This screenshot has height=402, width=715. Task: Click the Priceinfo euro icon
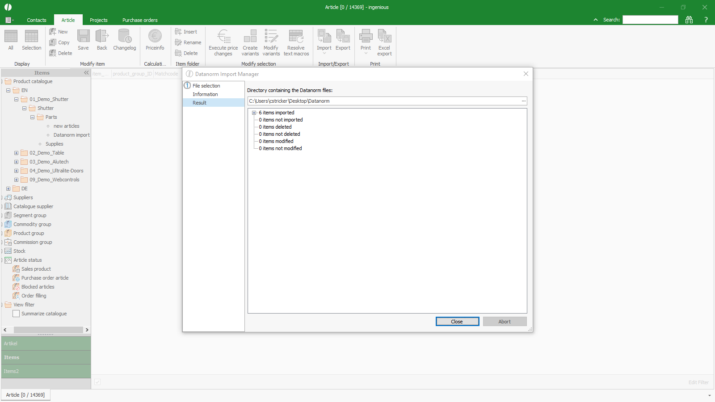[x=155, y=37]
